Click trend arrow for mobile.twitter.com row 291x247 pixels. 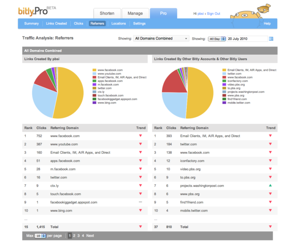270,210
